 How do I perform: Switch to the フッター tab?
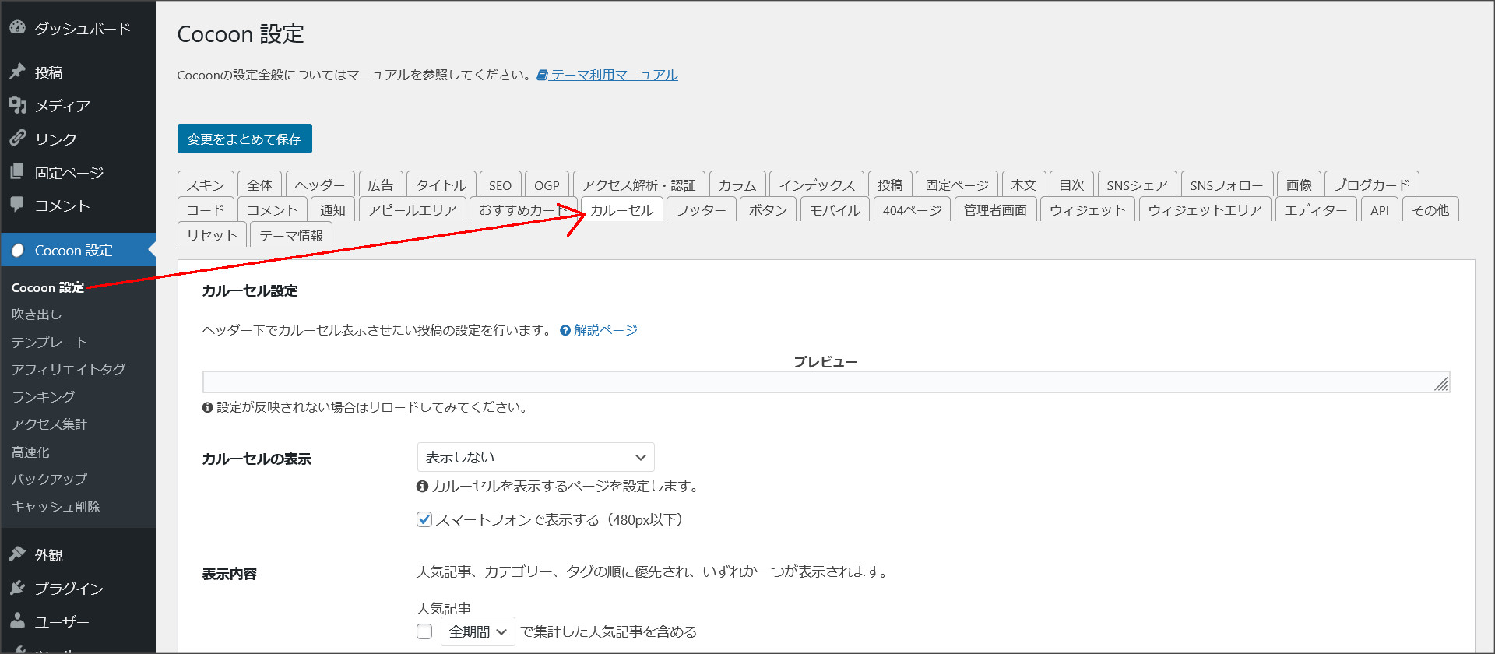point(701,209)
